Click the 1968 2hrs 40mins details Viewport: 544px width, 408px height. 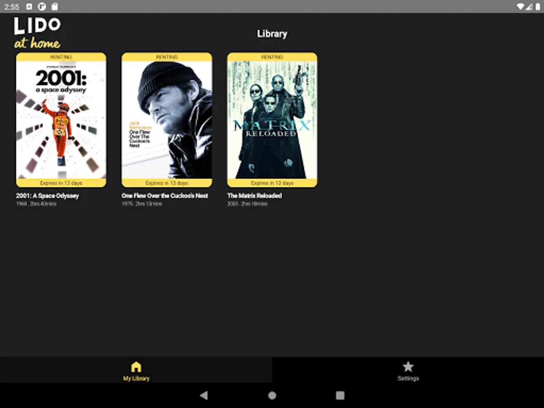tap(36, 204)
